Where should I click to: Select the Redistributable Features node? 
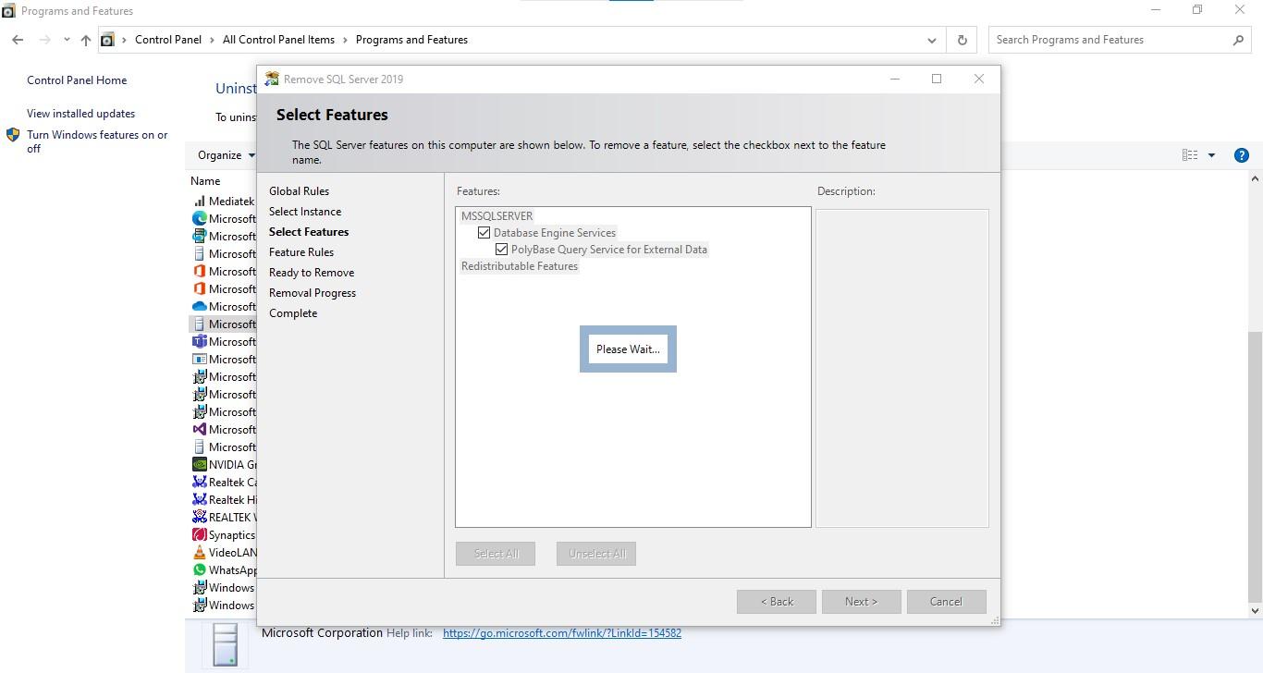click(520, 266)
